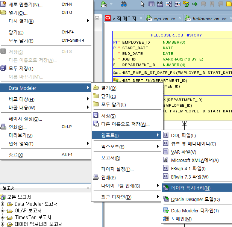Import 큐브 뷰 메타데이터(C)
232x227 pixels.
pos(197,144)
